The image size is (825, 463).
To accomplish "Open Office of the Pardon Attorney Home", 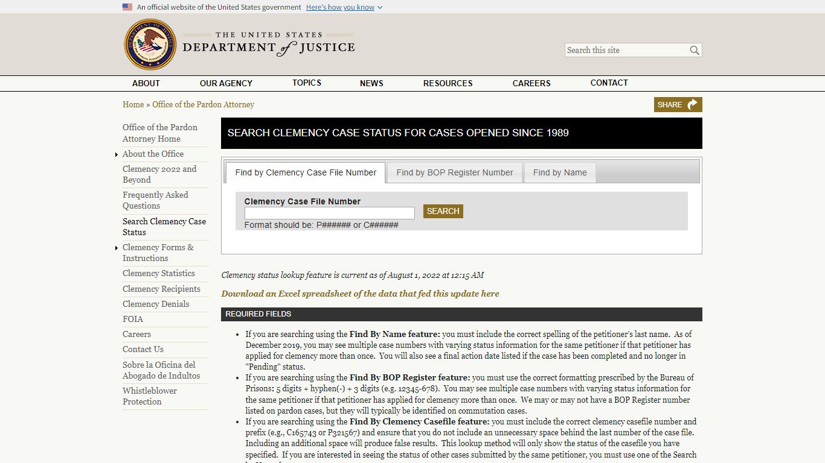I will (x=160, y=133).
